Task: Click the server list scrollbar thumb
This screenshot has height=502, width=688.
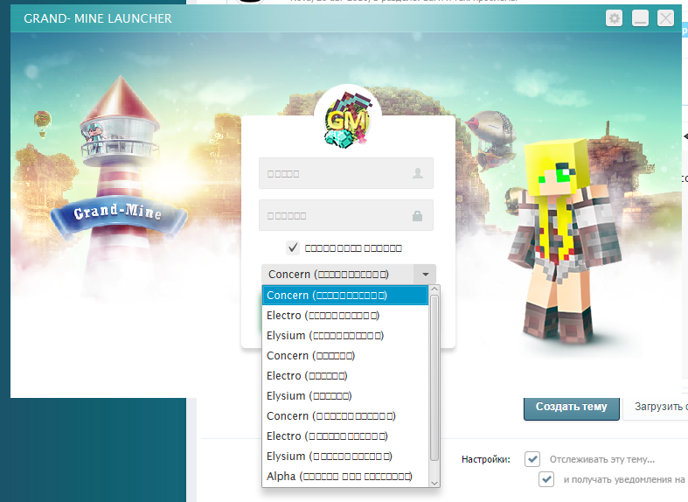Action: (434, 378)
